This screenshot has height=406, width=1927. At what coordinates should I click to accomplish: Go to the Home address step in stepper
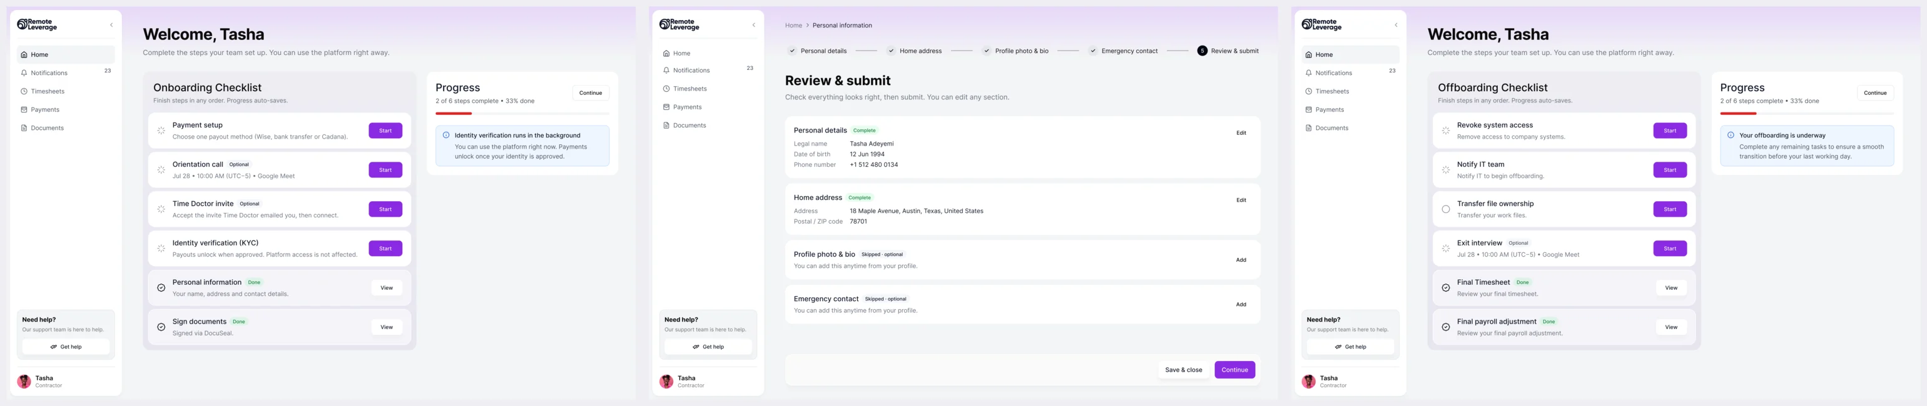913,51
